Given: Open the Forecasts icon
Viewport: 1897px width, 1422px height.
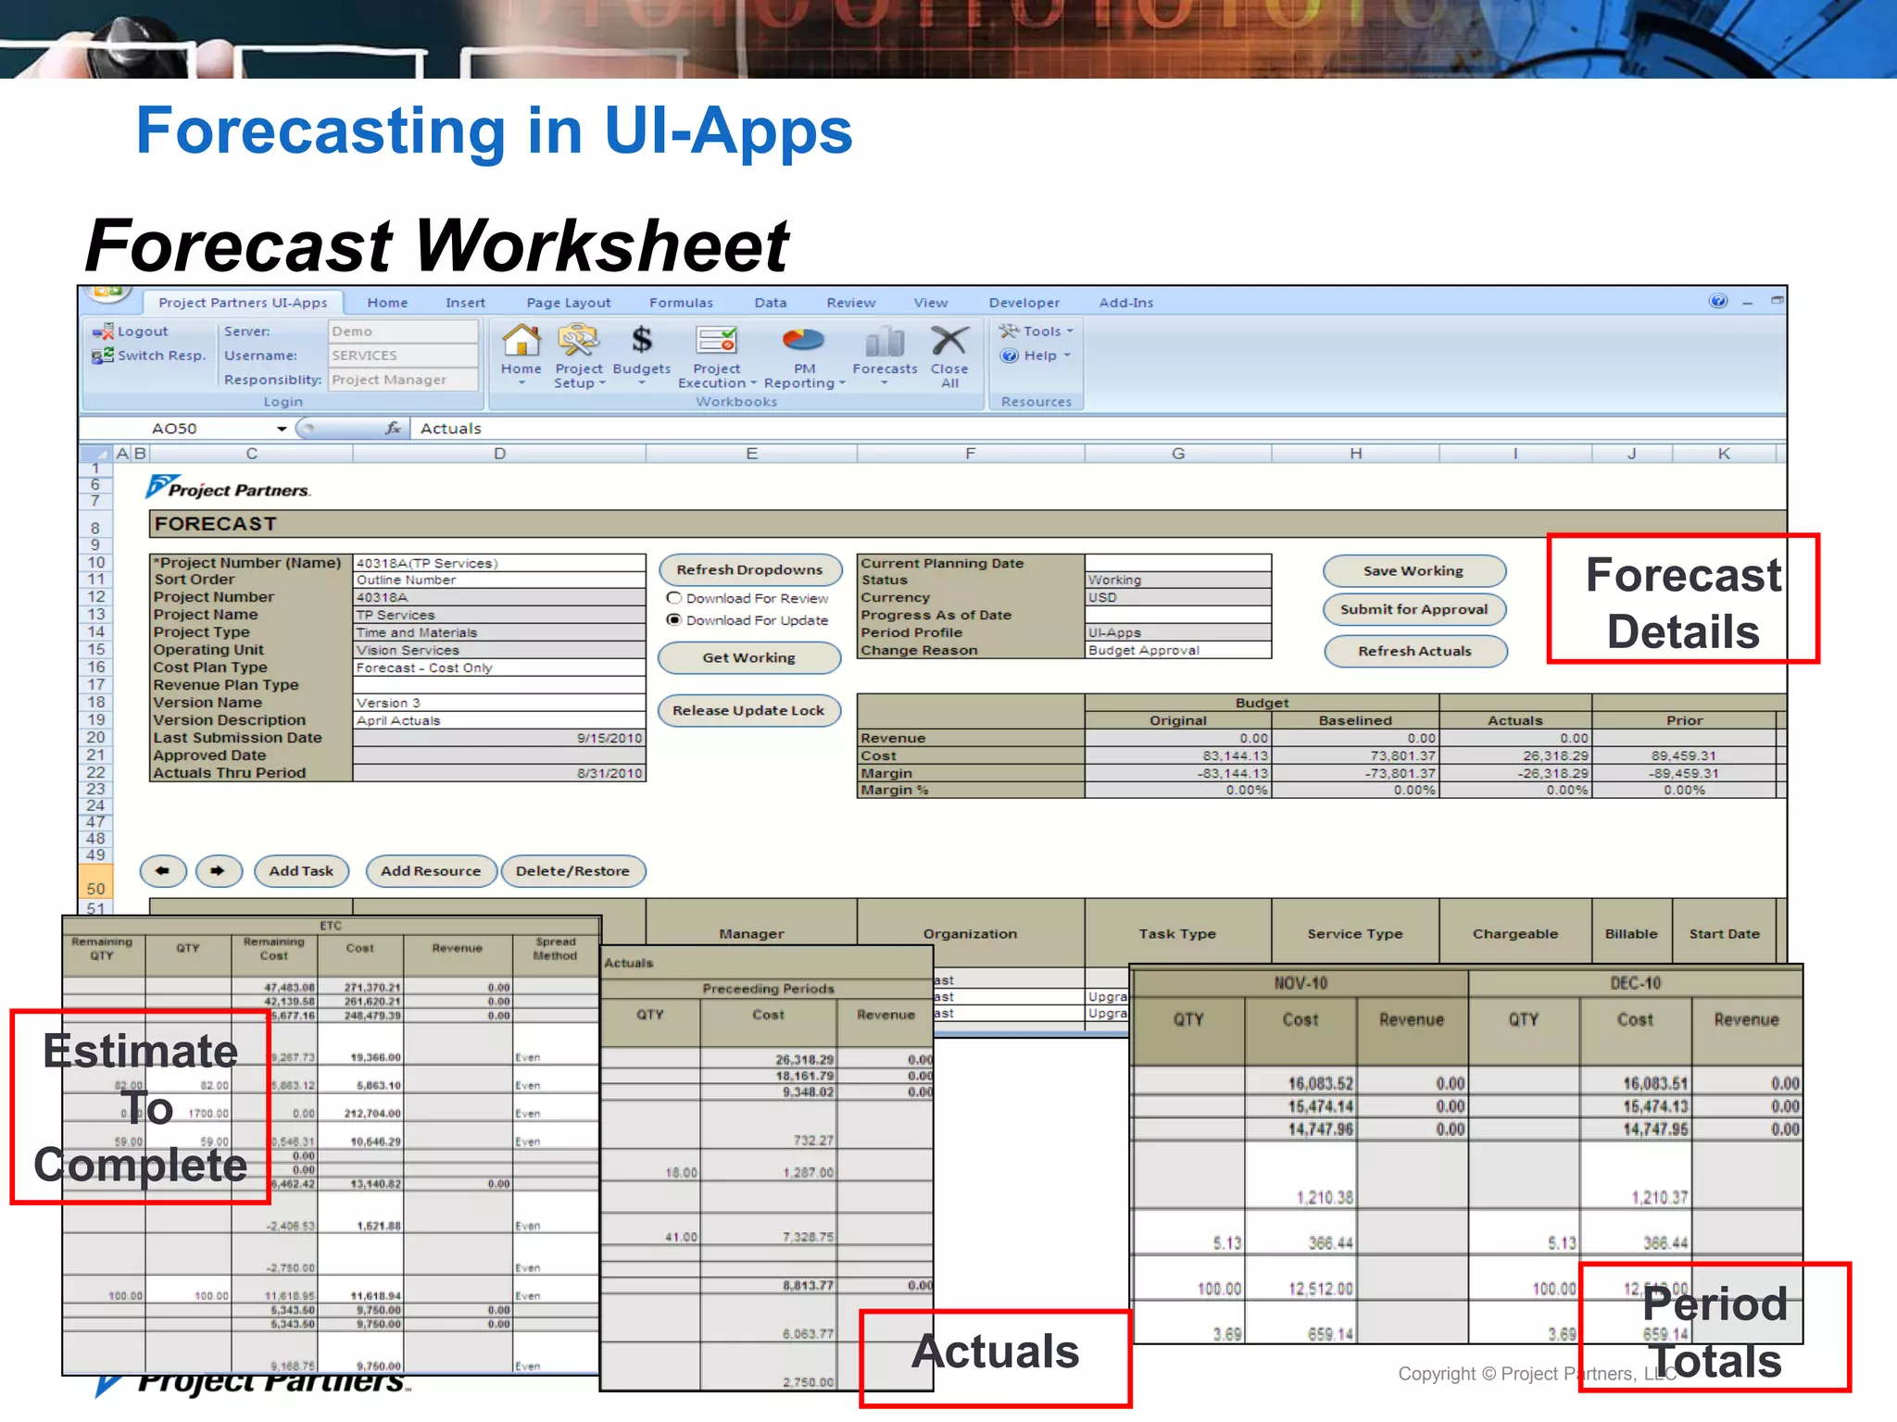Looking at the screenshot, I should point(885,342).
